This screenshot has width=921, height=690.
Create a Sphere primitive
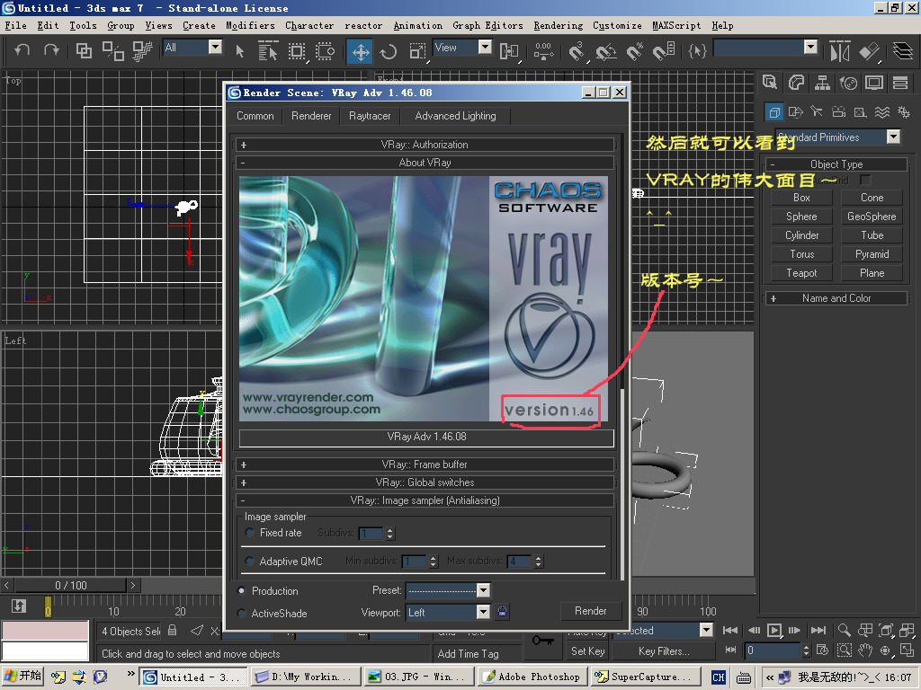[x=801, y=217]
